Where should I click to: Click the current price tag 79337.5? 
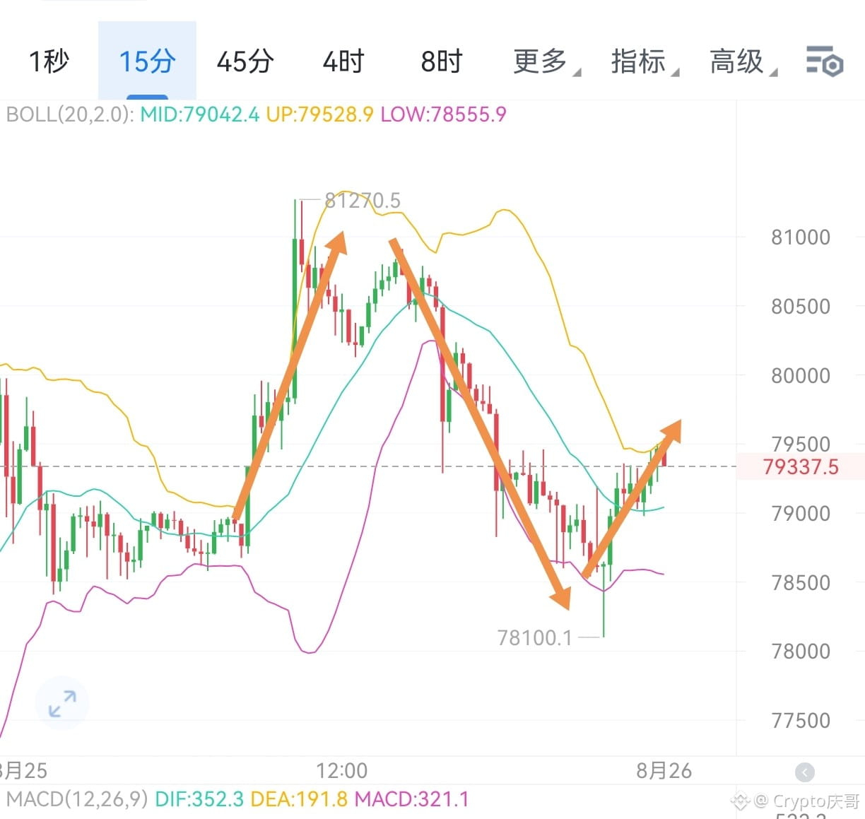tap(801, 466)
